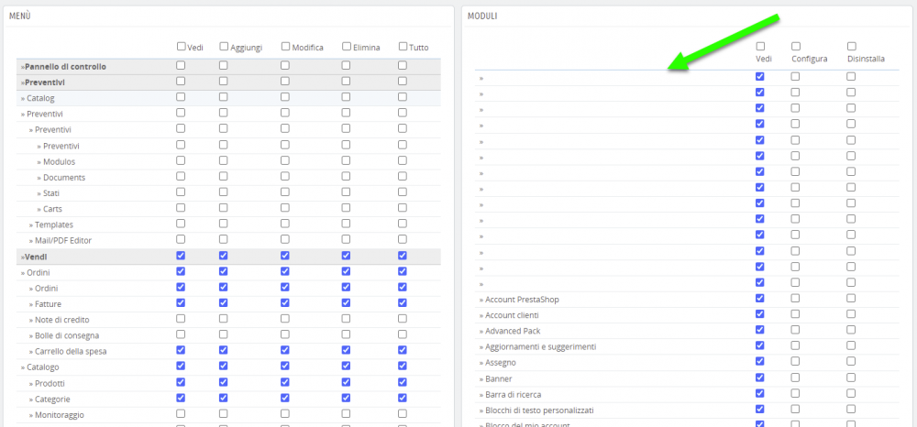Enable Aggiungi for Bolle di consegna
Viewport: 917px width, 427px height.
(224, 334)
